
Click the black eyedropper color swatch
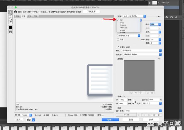10,27
